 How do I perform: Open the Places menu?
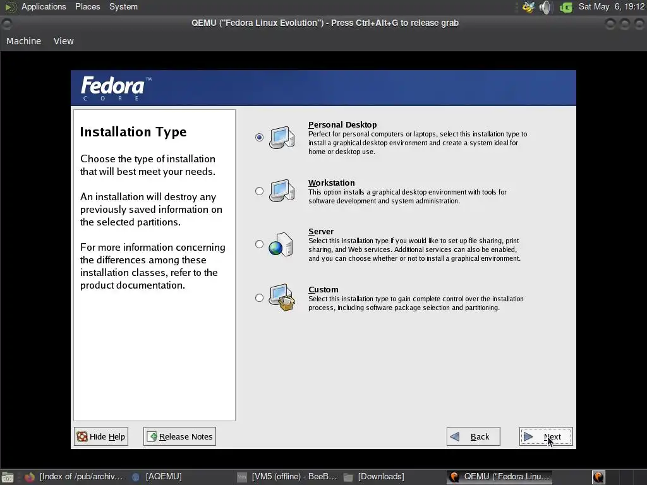(x=87, y=6)
